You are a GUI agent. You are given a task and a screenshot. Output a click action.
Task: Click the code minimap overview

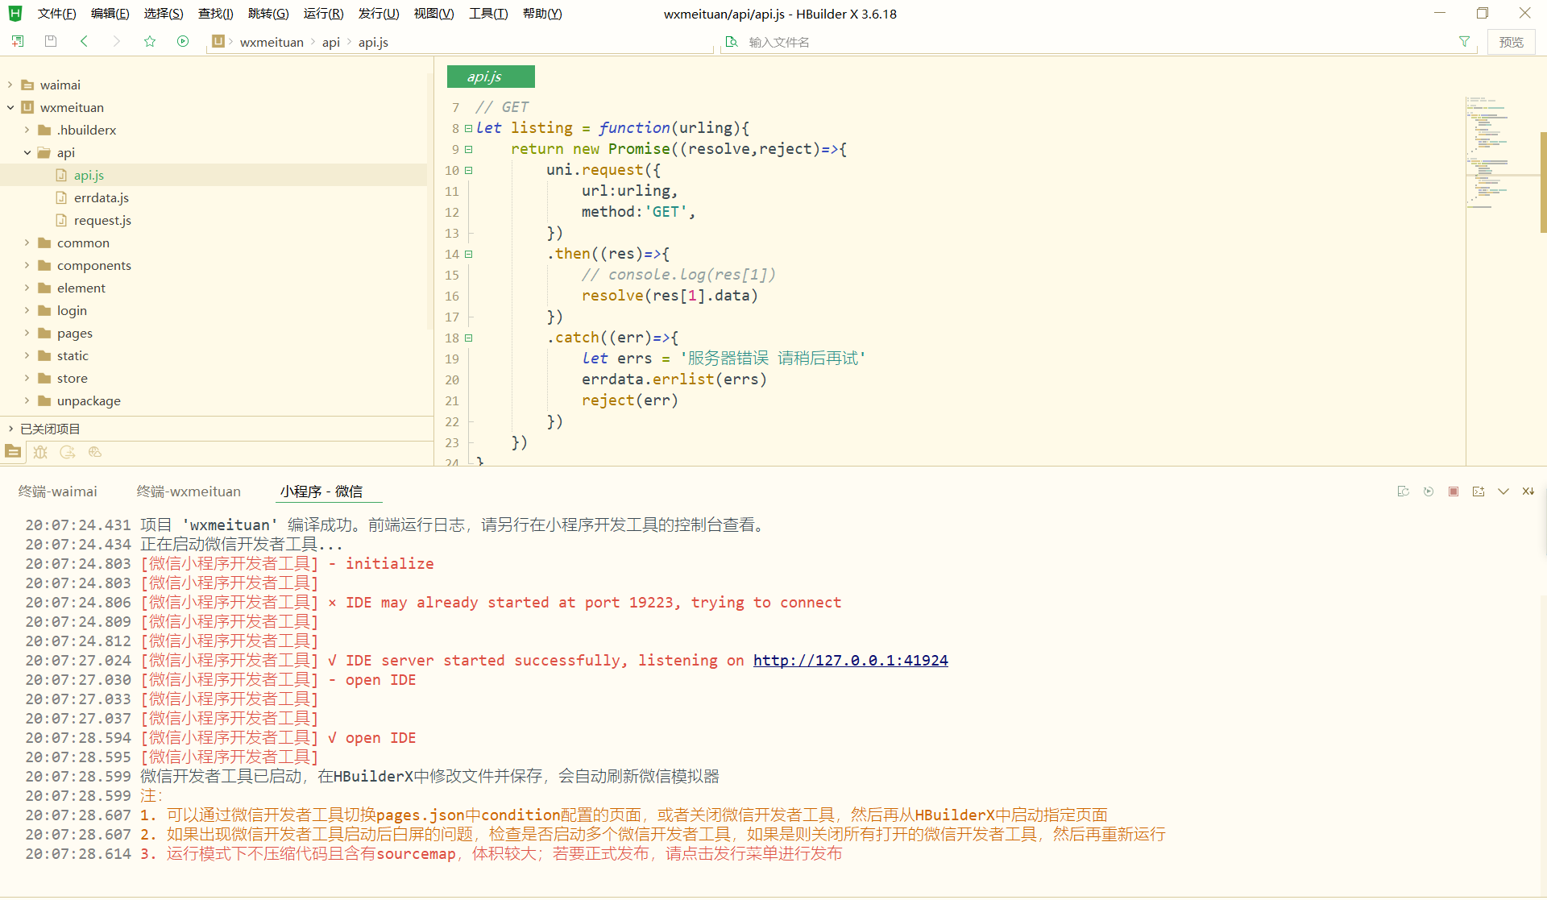click(1502, 153)
